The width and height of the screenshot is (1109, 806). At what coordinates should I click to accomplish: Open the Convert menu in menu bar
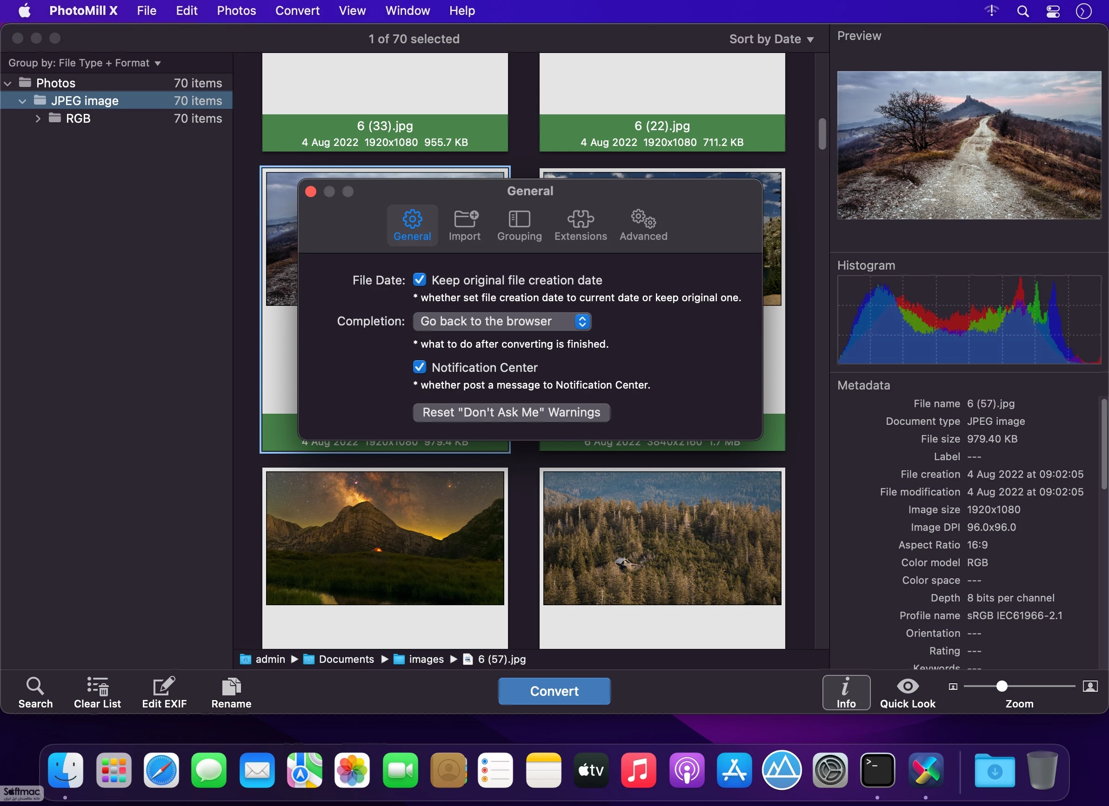point(297,11)
